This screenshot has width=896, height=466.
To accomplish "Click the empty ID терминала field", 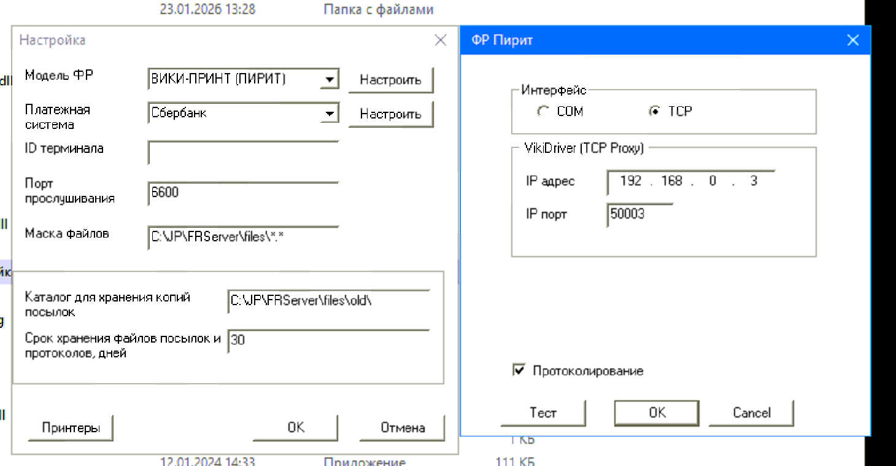I will pyautogui.click(x=242, y=152).
